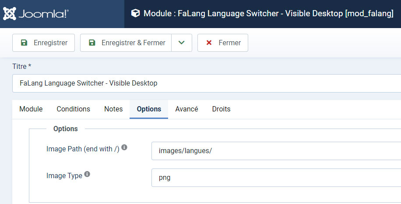Open the Notes tab

click(113, 109)
